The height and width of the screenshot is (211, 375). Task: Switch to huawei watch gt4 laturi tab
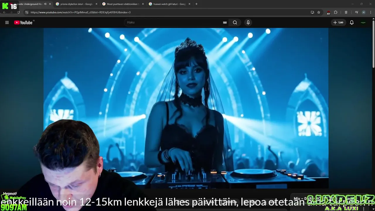click(169, 4)
